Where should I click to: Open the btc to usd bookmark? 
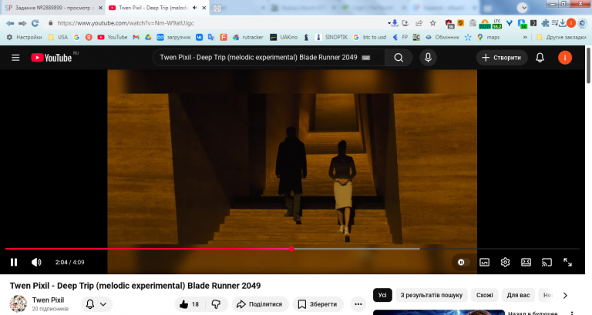click(x=370, y=37)
